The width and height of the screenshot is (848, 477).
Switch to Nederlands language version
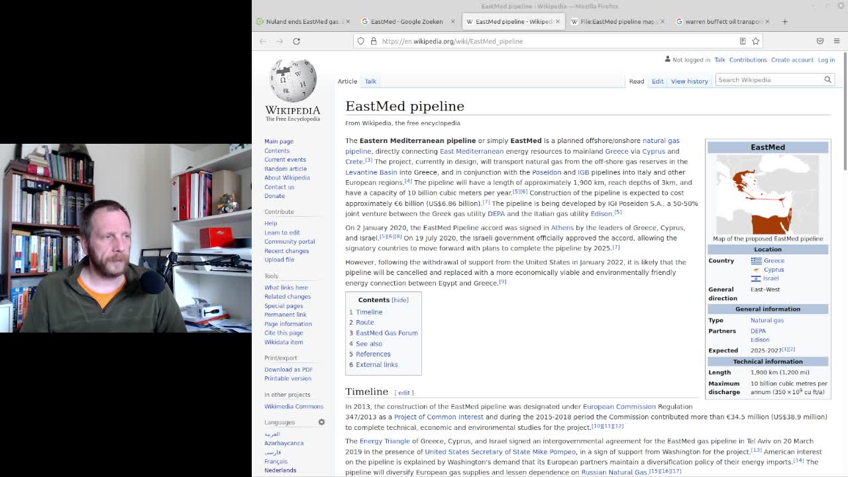[x=280, y=470]
